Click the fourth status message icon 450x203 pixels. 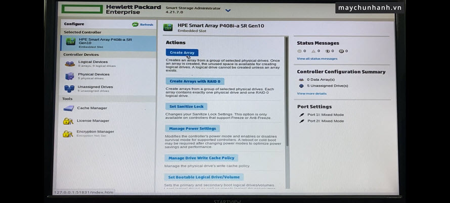click(x=341, y=51)
